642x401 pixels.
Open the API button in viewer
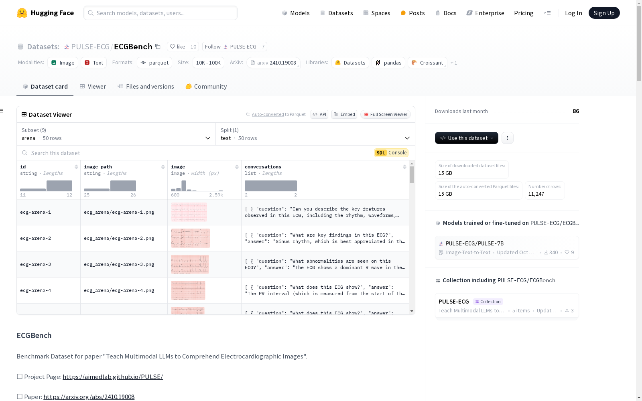pos(319,114)
